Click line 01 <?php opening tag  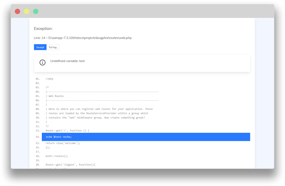[49, 79]
